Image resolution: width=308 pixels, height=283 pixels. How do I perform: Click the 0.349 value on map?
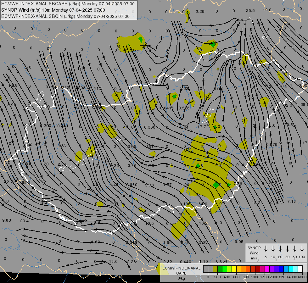pyautogui.click(x=132, y=242)
